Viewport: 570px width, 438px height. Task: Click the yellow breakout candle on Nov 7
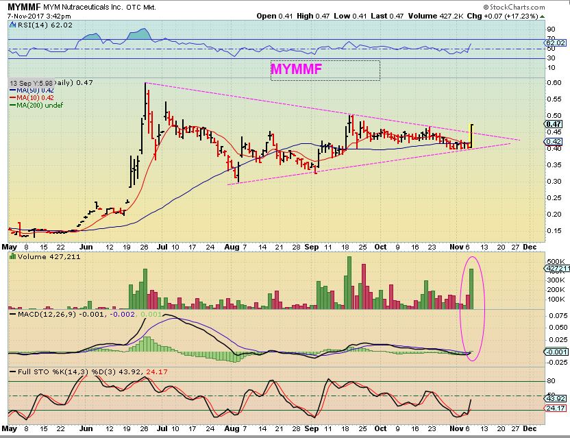pos(471,136)
